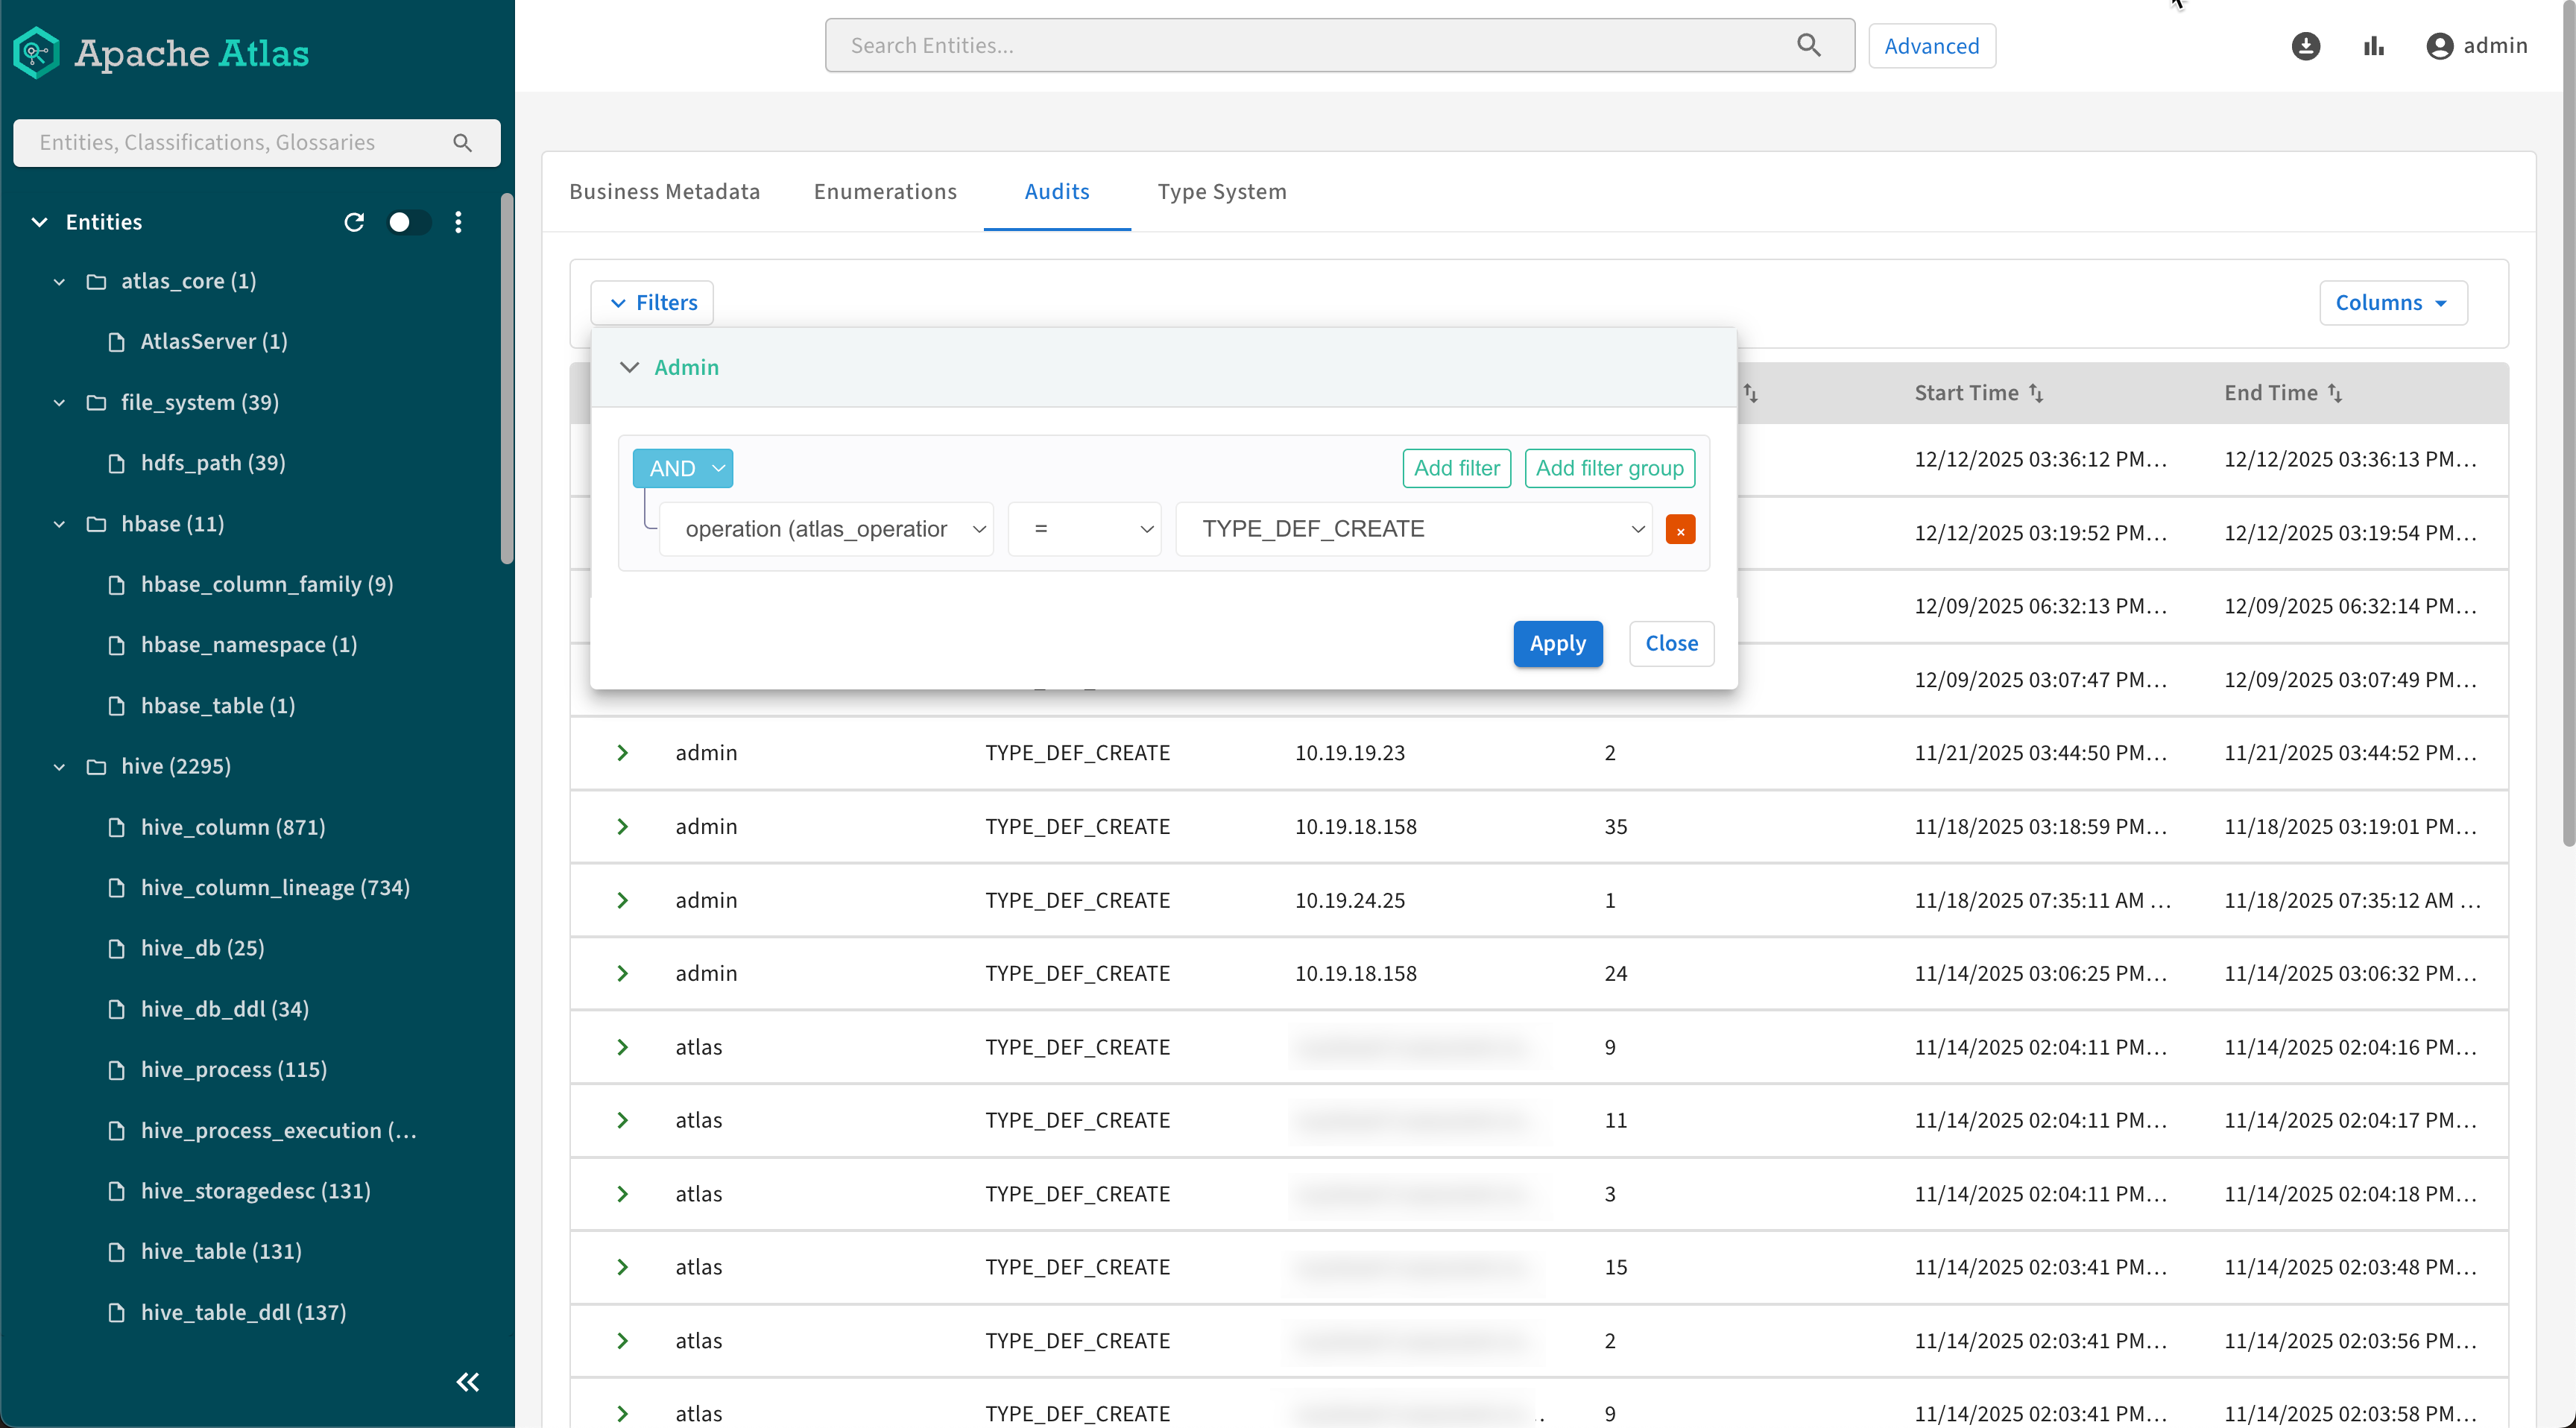Collapse the hive folder
The width and height of the screenshot is (2576, 1428).
coord(60,767)
